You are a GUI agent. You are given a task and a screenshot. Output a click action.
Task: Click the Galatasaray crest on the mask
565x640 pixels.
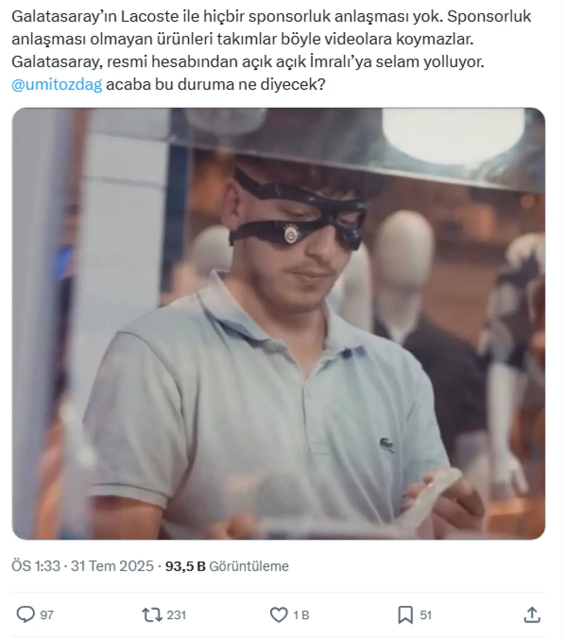(x=291, y=235)
